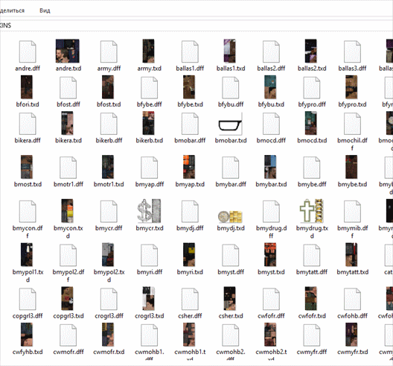Select the bfybe.dff file icon

[x=150, y=88]
